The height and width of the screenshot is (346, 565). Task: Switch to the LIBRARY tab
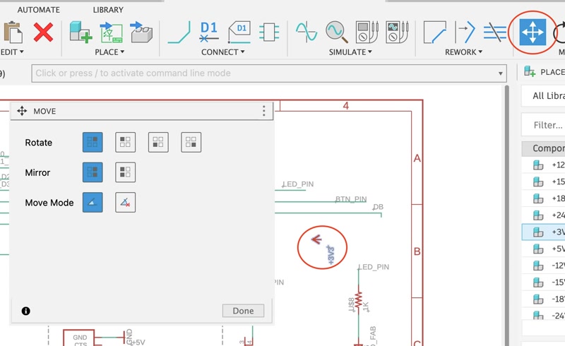pyautogui.click(x=108, y=10)
